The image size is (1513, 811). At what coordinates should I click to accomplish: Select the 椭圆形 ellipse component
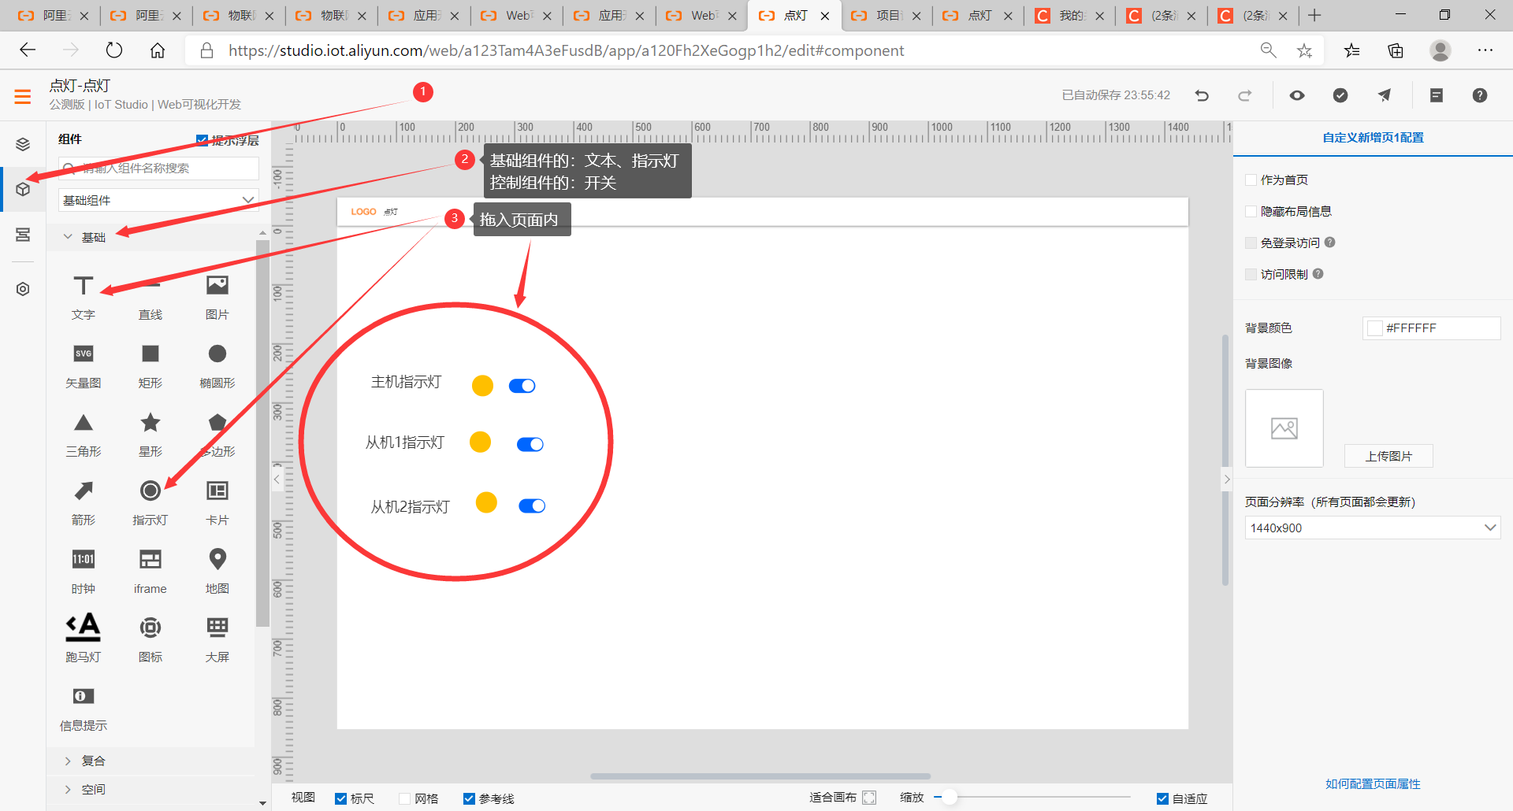tap(217, 365)
